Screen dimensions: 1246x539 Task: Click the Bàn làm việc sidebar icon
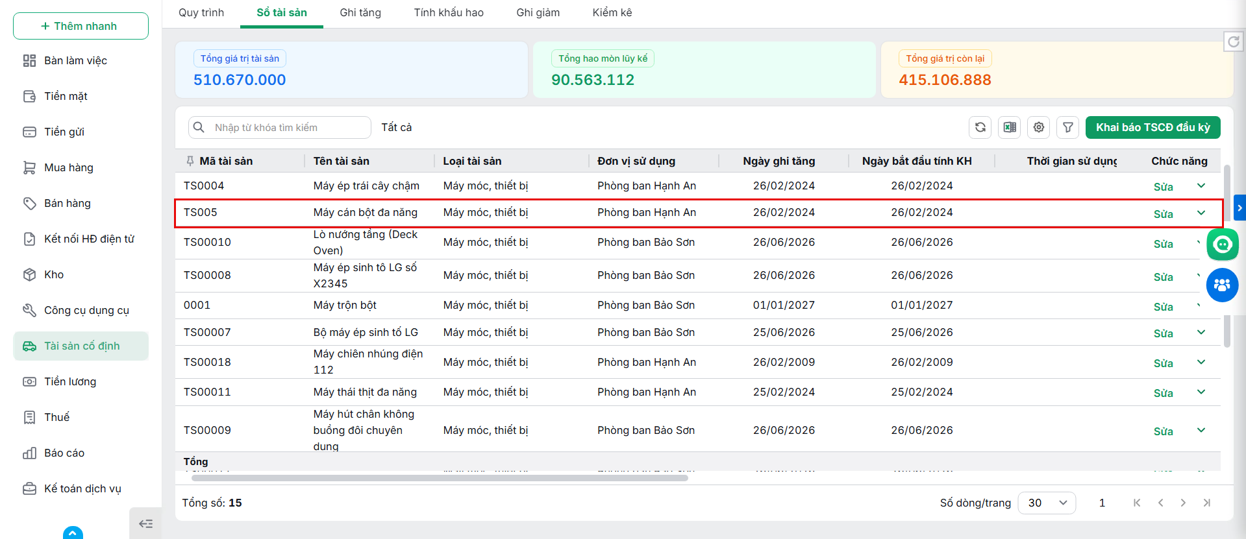[x=29, y=60]
